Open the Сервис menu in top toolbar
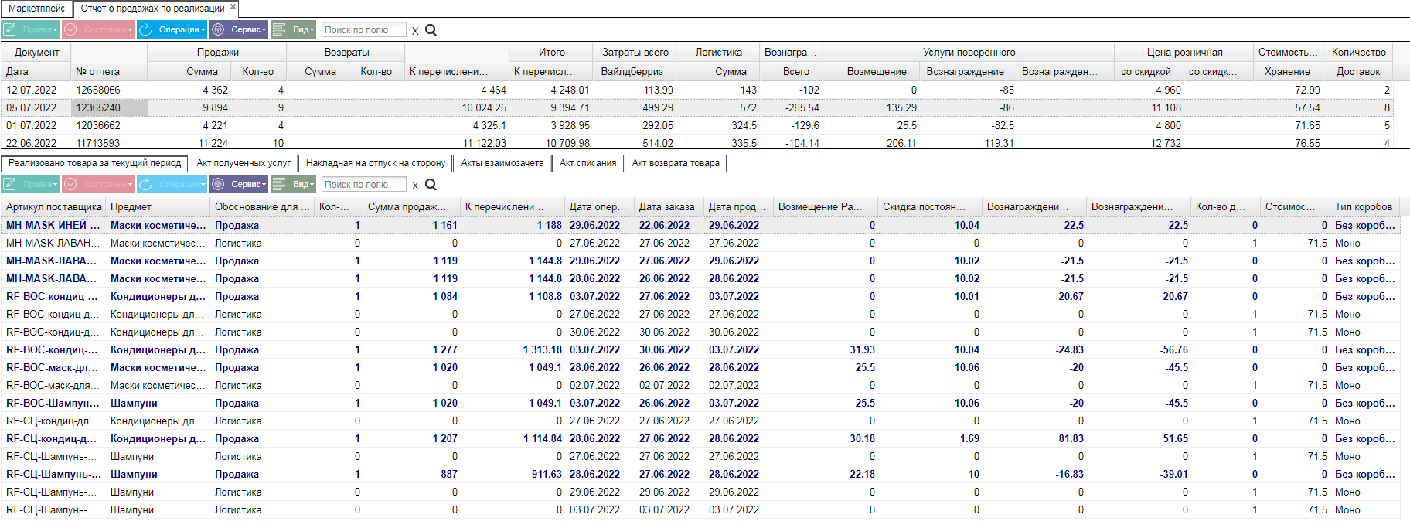Image resolution: width=1410 pixels, height=528 pixels. (x=239, y=29)
